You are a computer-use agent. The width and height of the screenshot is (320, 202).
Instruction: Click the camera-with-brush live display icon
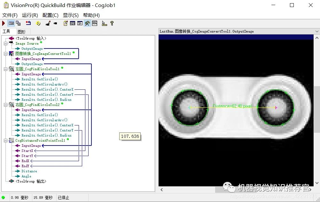click(48, 23)
